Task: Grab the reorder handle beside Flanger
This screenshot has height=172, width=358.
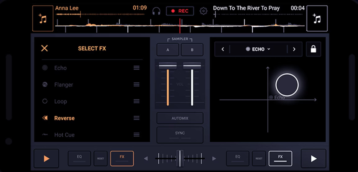Action: pyautogui.click(x=137, y=85)
